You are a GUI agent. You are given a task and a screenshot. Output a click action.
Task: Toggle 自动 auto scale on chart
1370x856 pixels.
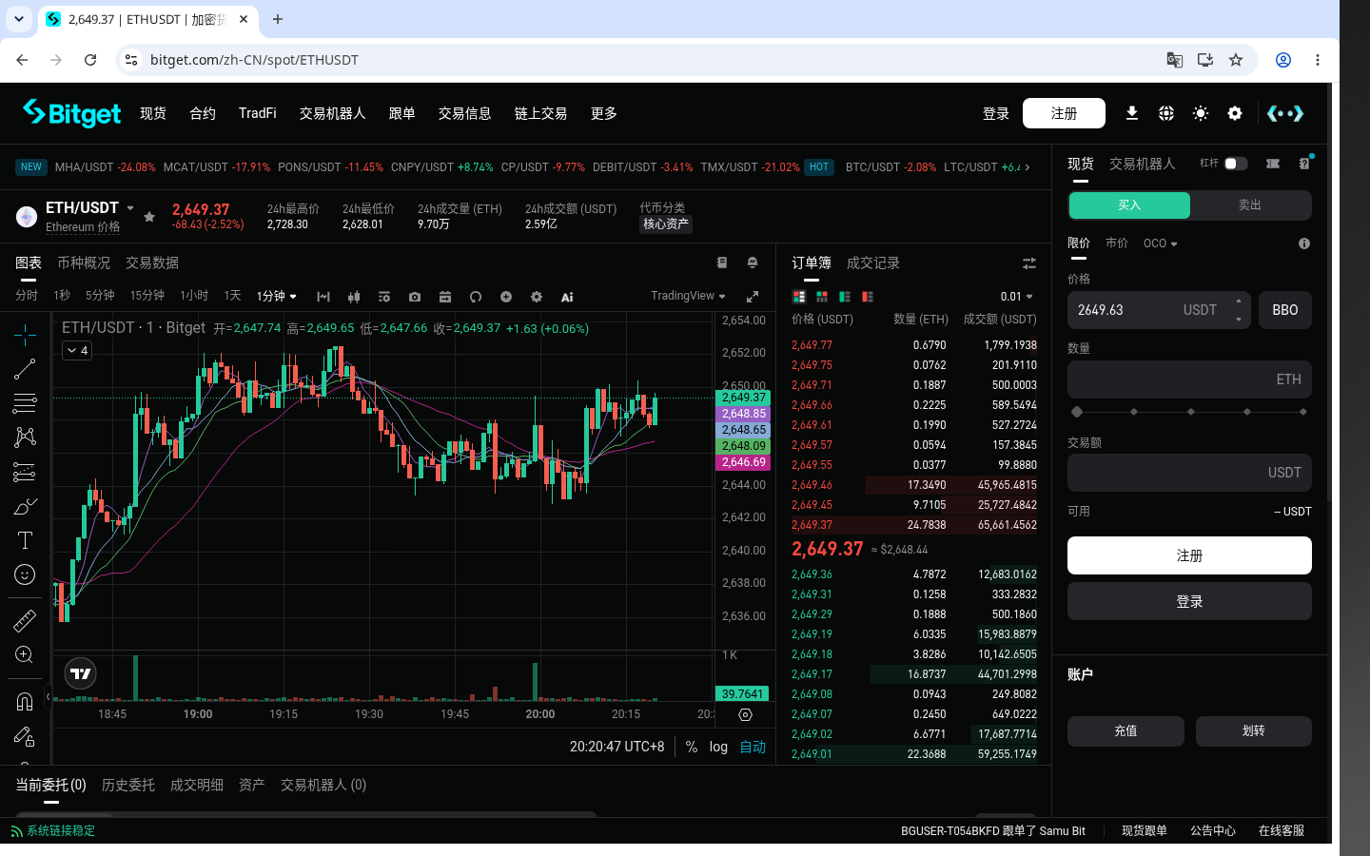[753, 747]
